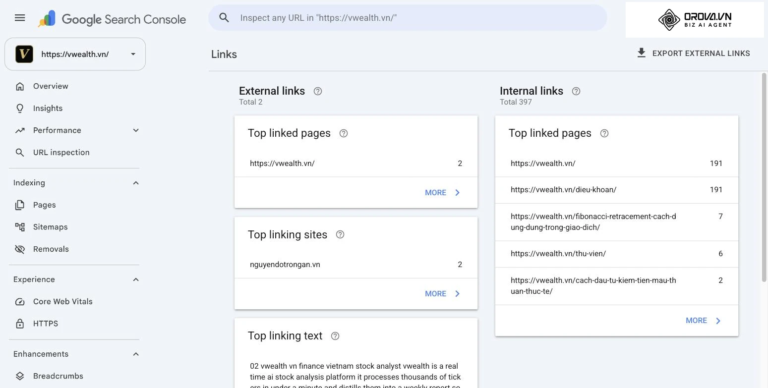Click EXPORT EXTERNAL LINKS button
768x388 pixels.
click(693, 54)
